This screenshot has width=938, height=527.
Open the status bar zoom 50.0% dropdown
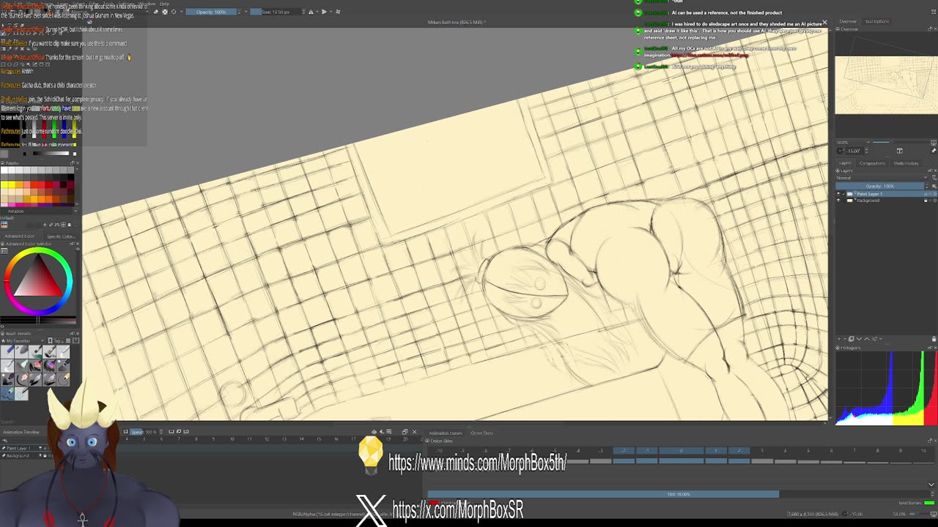899,513
